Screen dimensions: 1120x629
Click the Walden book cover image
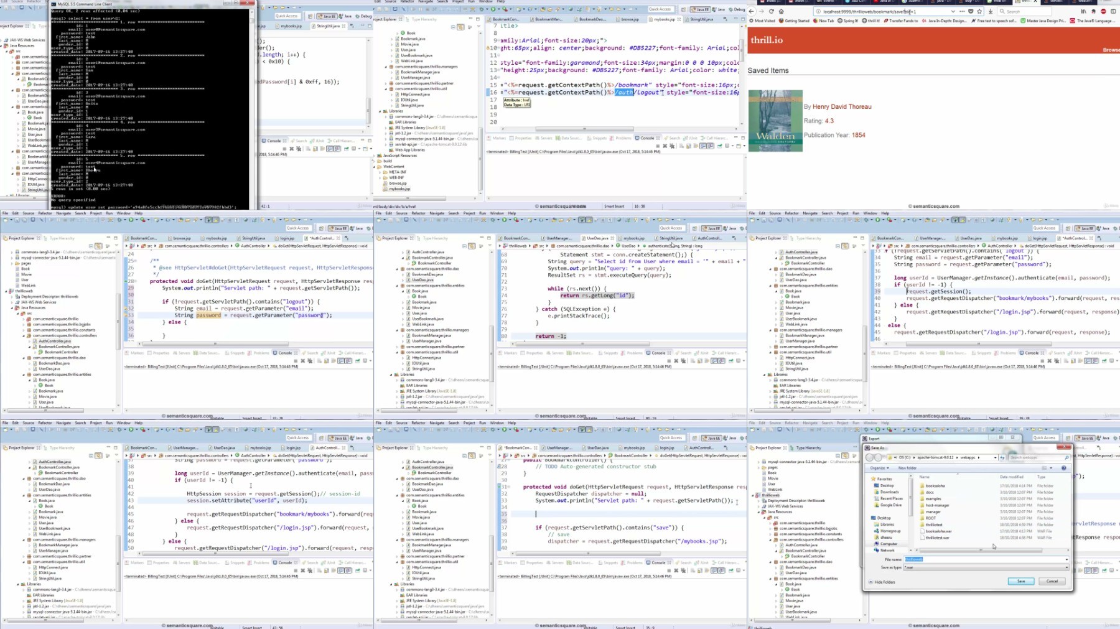pos(775,121)
